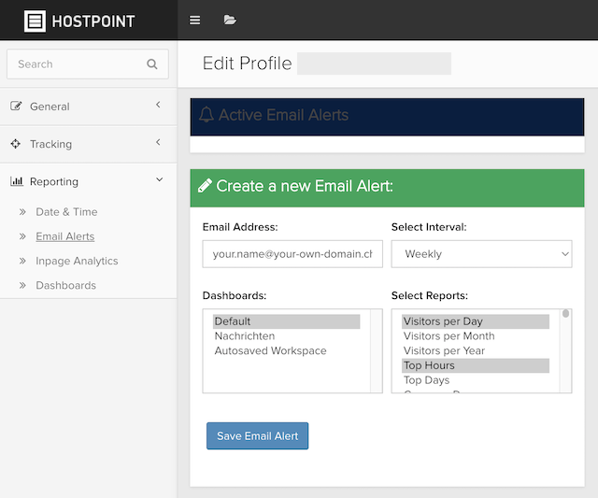Collapse the Reporting menu chevron
This screenshot has width=598, height=498.
pos(160,179)
